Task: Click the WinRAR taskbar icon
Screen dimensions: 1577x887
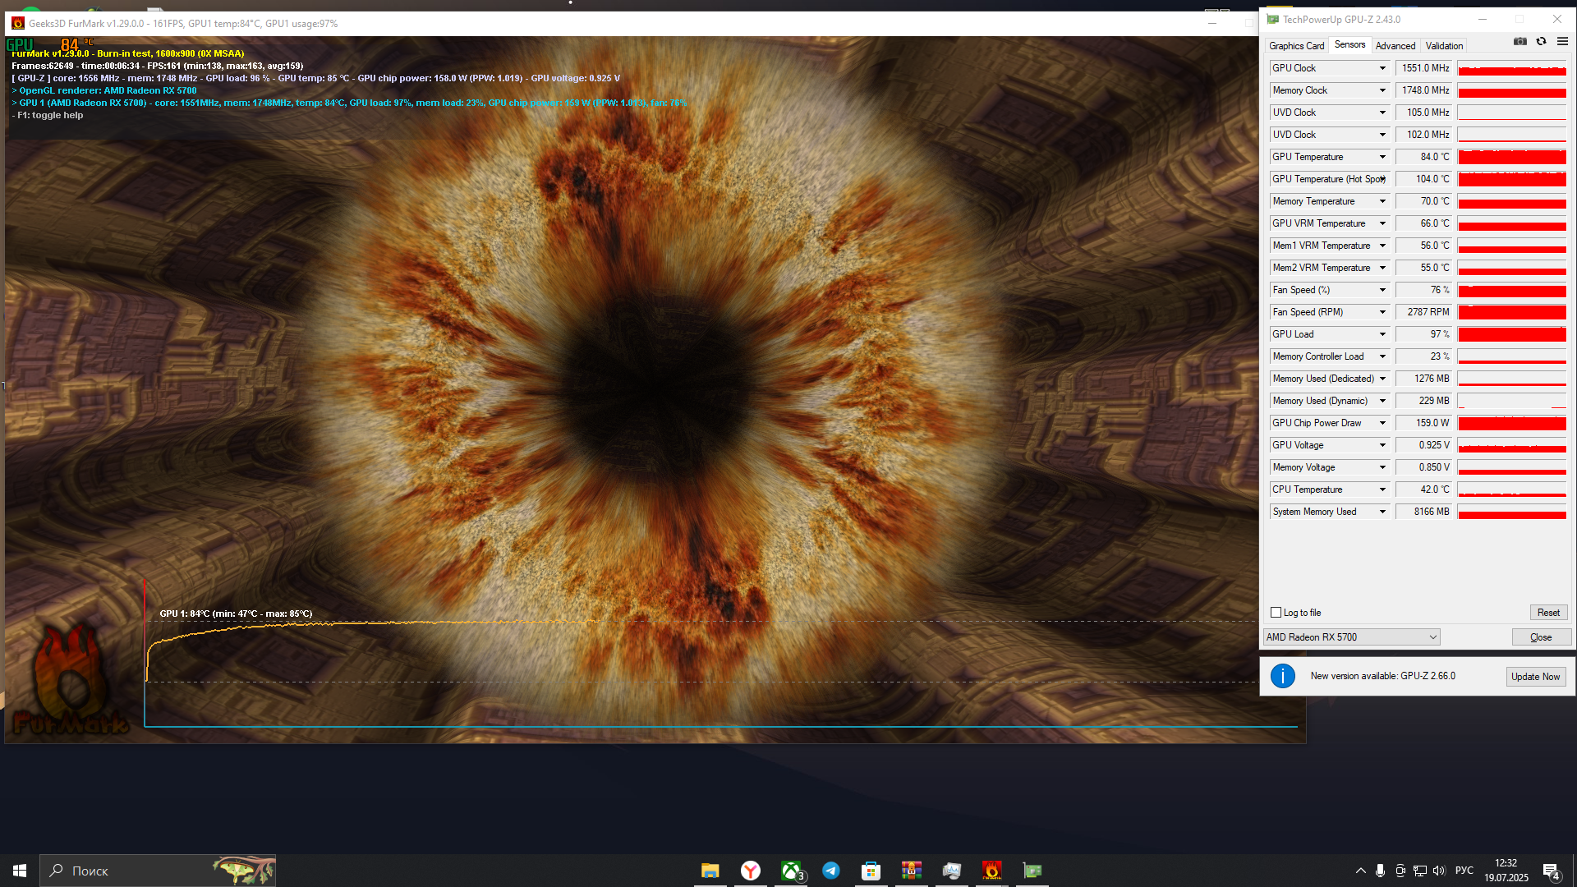Action: click(x=912, y=871)
